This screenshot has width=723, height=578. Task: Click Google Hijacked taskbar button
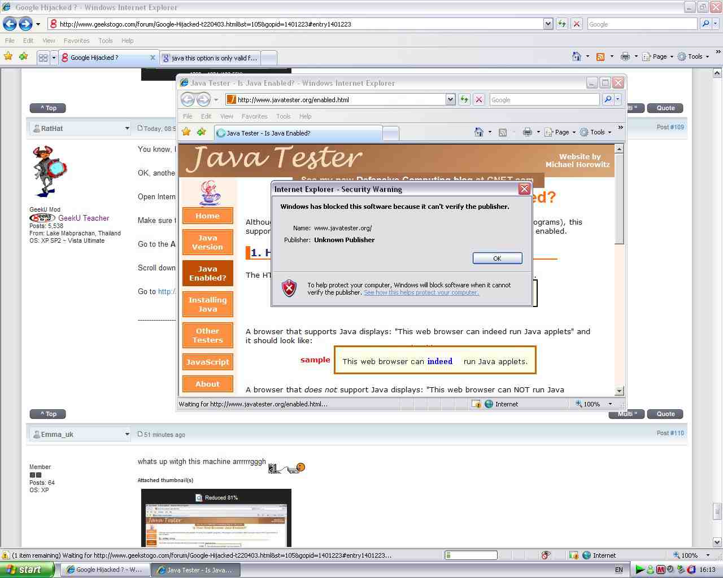tap(104, 570)
